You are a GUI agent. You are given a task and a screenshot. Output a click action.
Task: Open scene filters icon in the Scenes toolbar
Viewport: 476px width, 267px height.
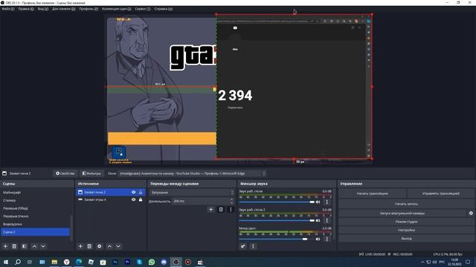pyautogui.click(x=25, y=246)
